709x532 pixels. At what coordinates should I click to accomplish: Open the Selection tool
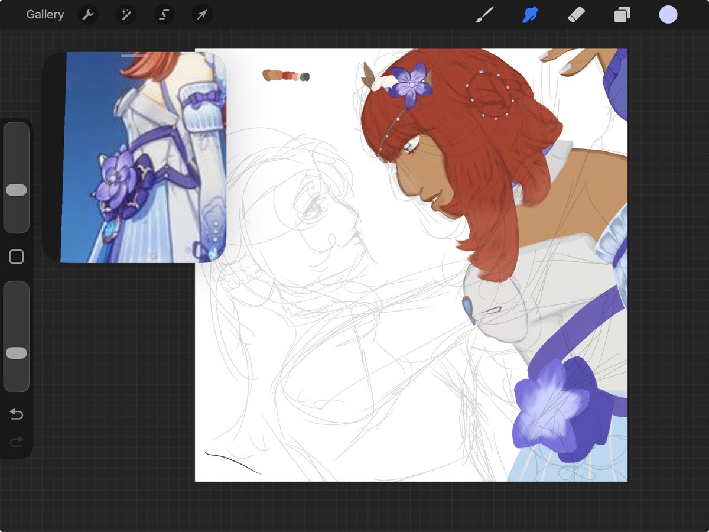(164, 15)
